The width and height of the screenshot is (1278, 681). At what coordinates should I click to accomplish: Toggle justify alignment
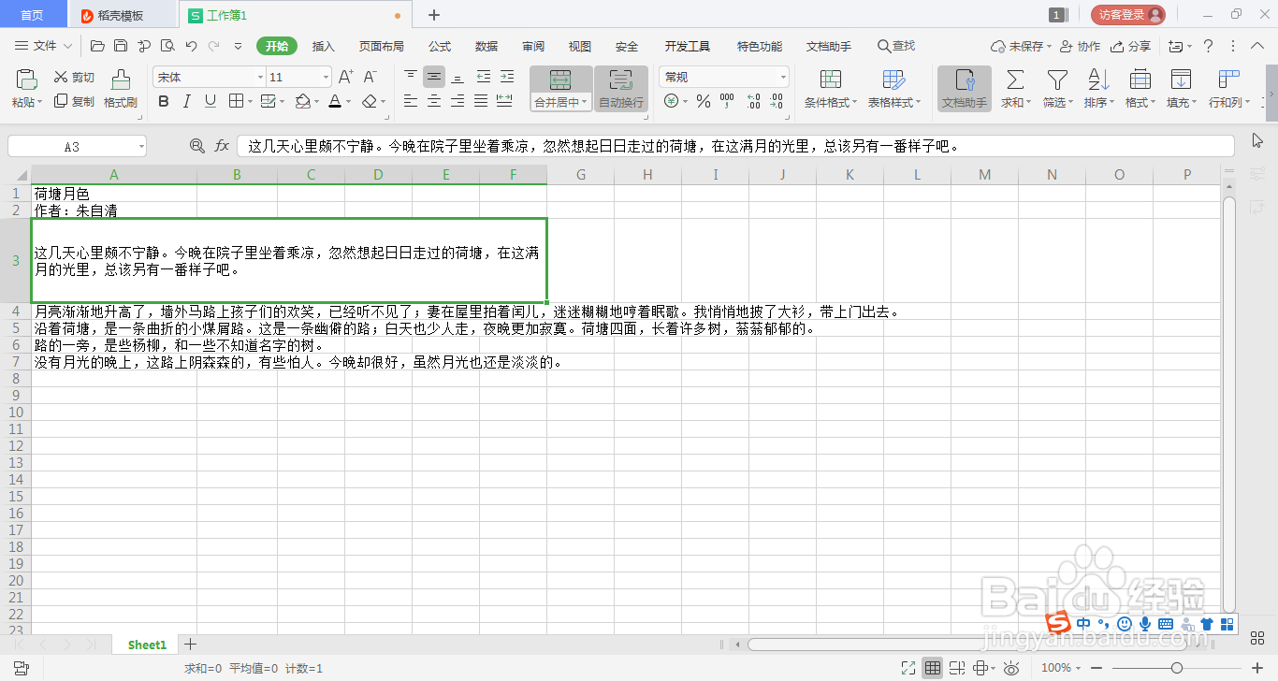[x=480, y=101]
